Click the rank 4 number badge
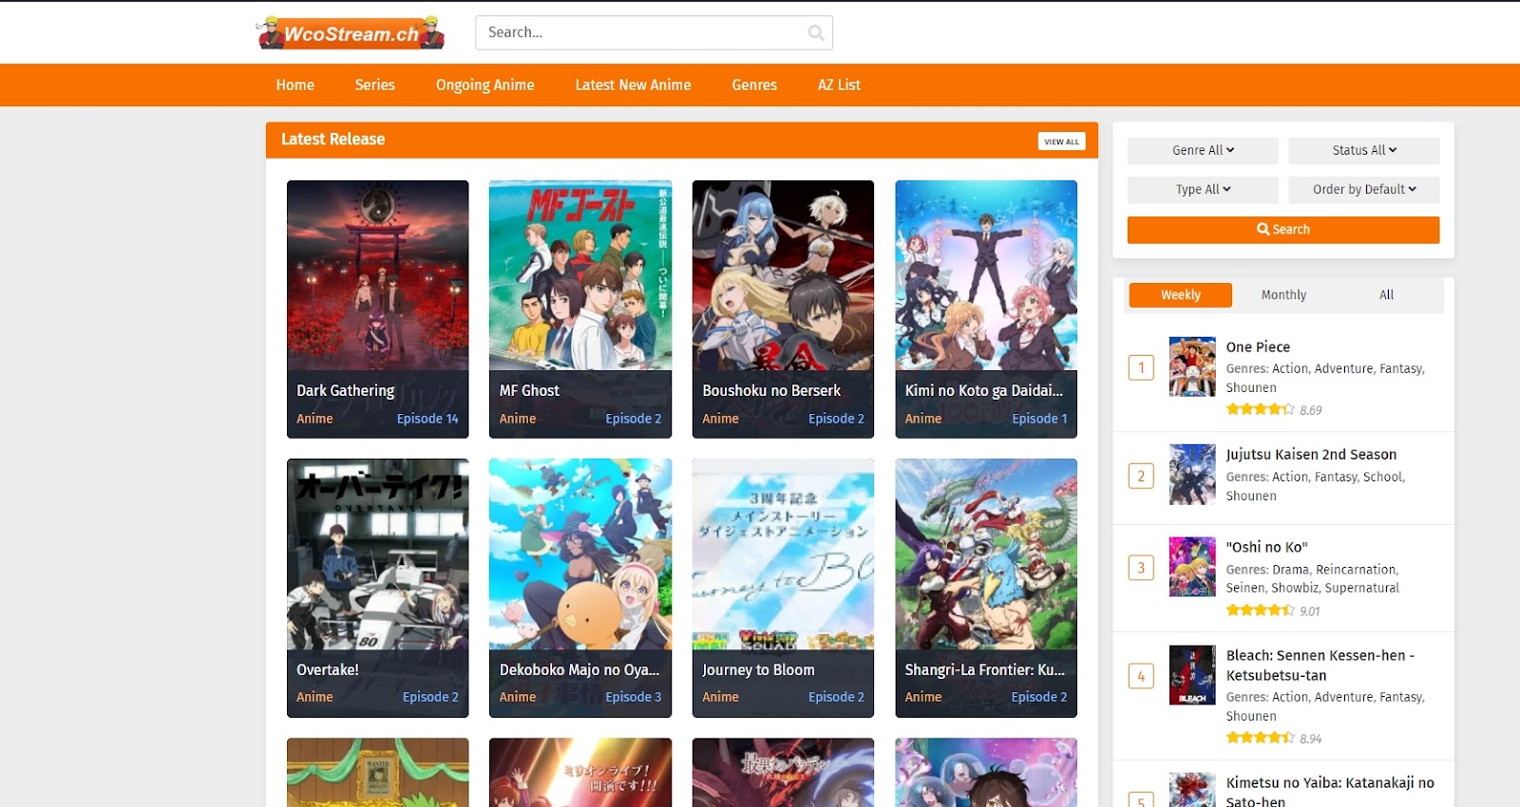This screenshot has height=807, width=1520. 1141,676
